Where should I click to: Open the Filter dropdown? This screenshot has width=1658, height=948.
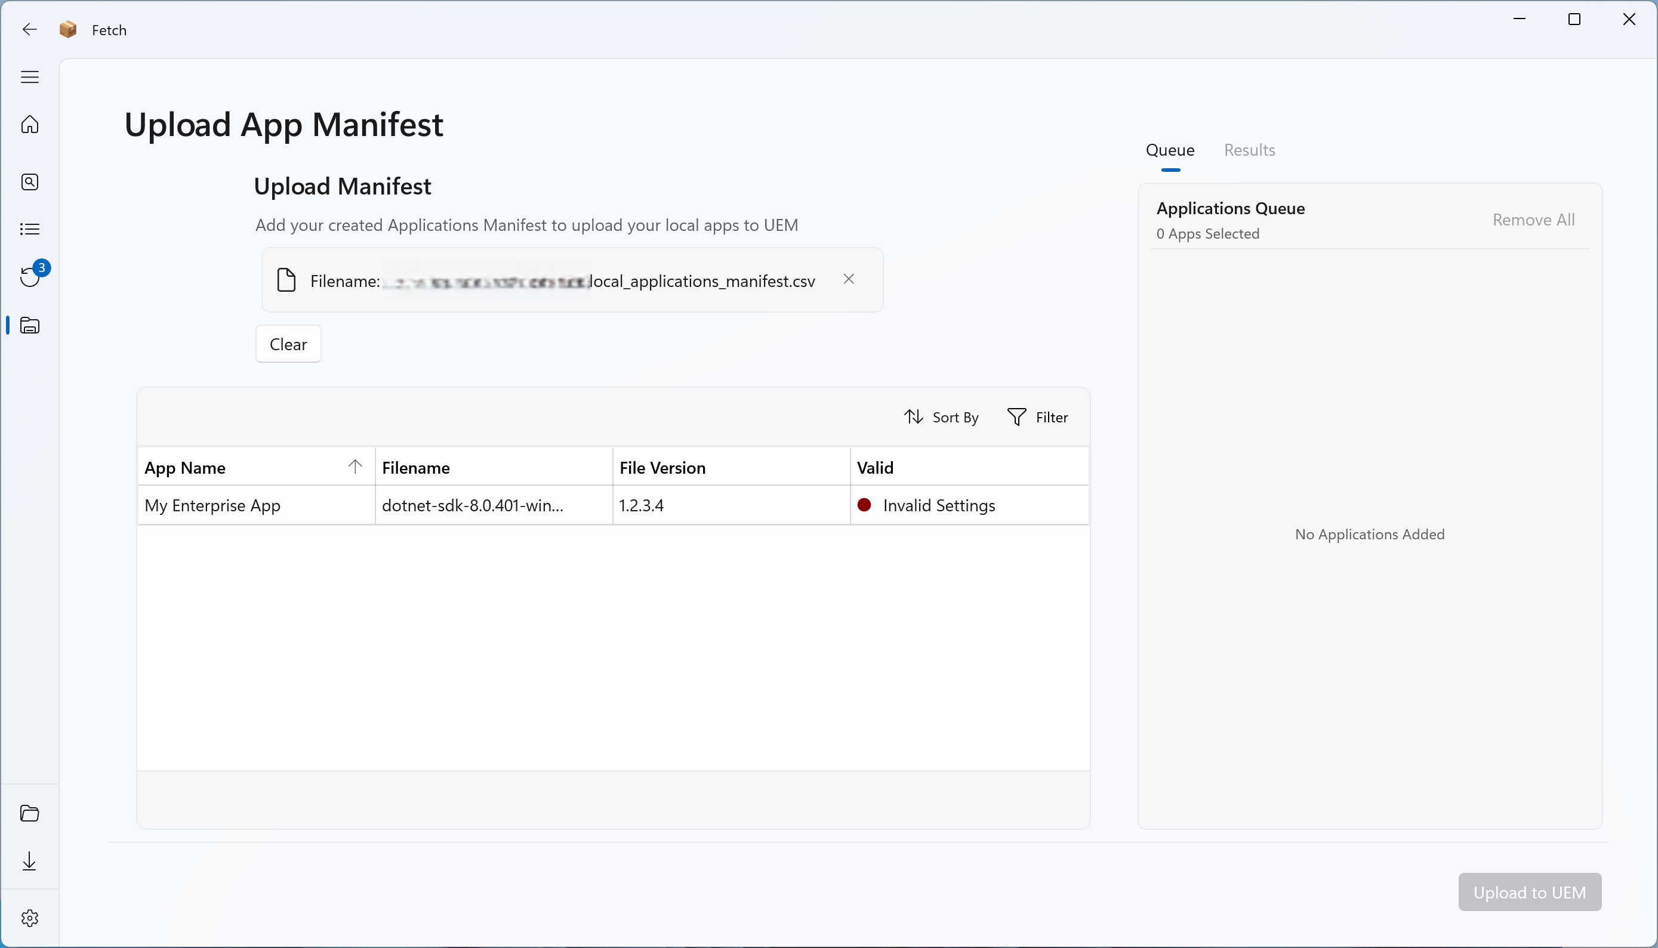(x=1037, y=418)
